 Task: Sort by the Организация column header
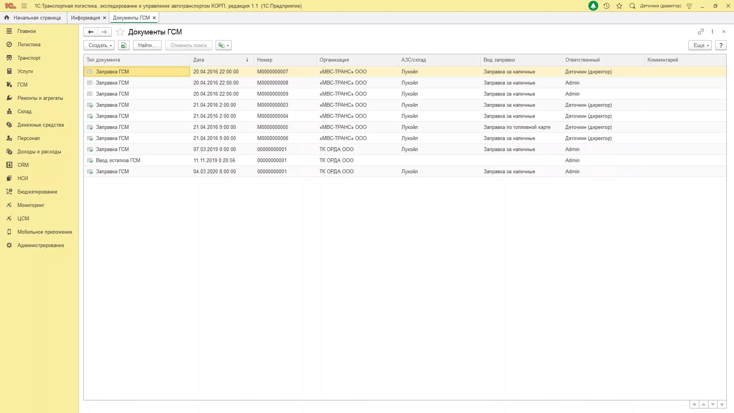pyautogui.click(x=357, y=60)
